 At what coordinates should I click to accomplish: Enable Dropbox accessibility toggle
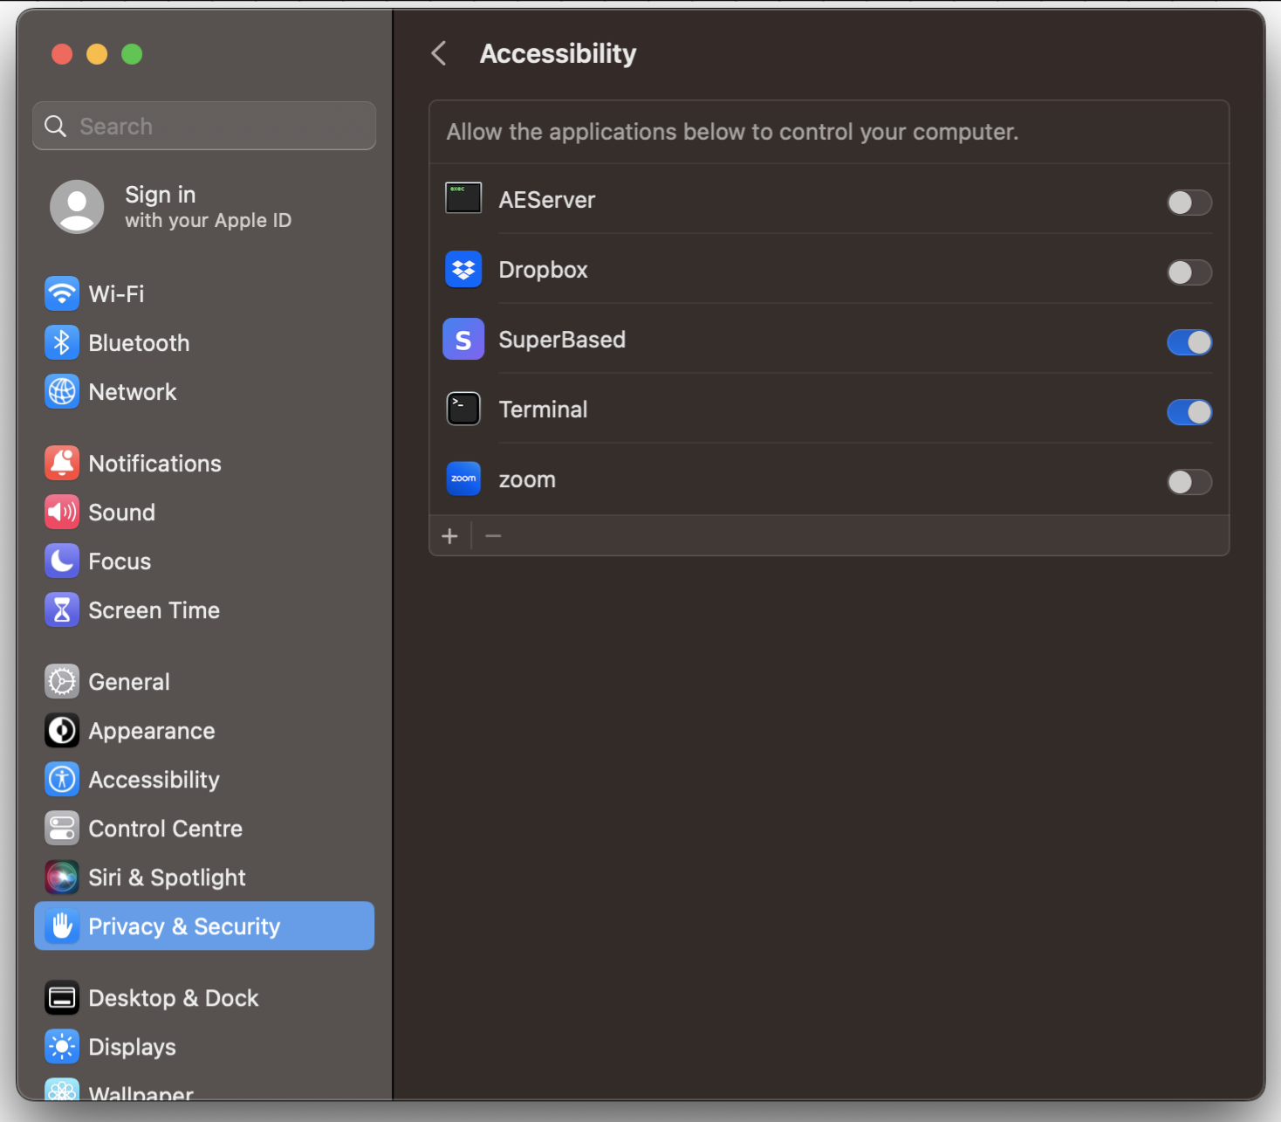1189,272
